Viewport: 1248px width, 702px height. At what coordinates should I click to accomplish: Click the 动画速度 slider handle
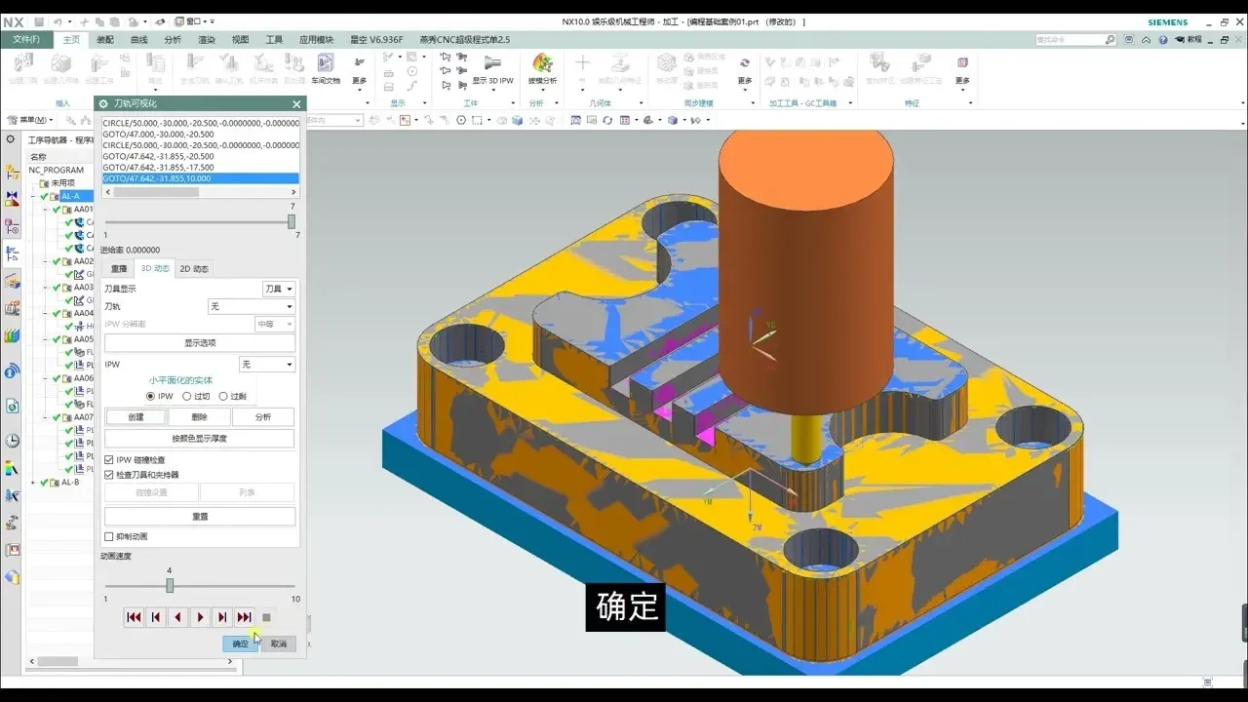pos(170,586)
